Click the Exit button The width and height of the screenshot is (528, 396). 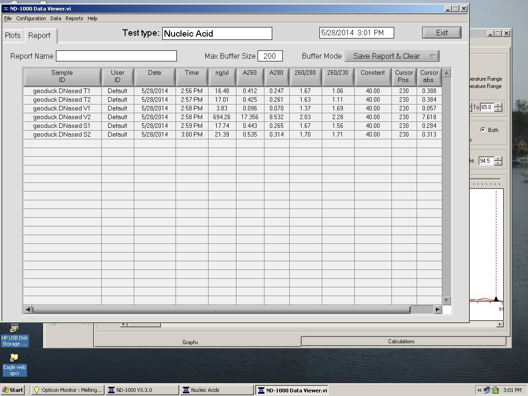point(441,33)
